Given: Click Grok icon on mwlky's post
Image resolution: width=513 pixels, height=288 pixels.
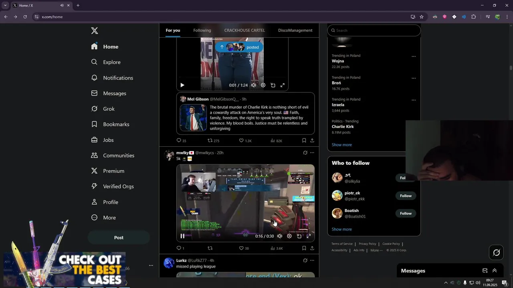Looking at the screenshot, I should [305, 153].
